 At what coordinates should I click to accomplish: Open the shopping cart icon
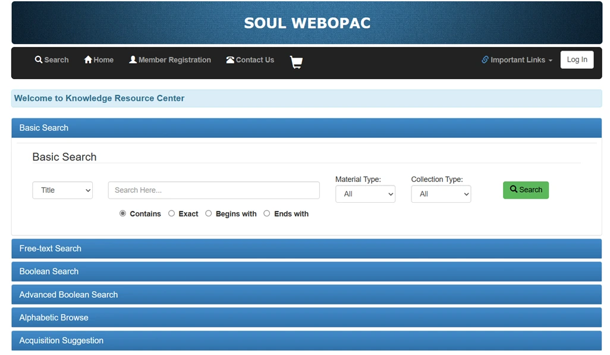295,62
